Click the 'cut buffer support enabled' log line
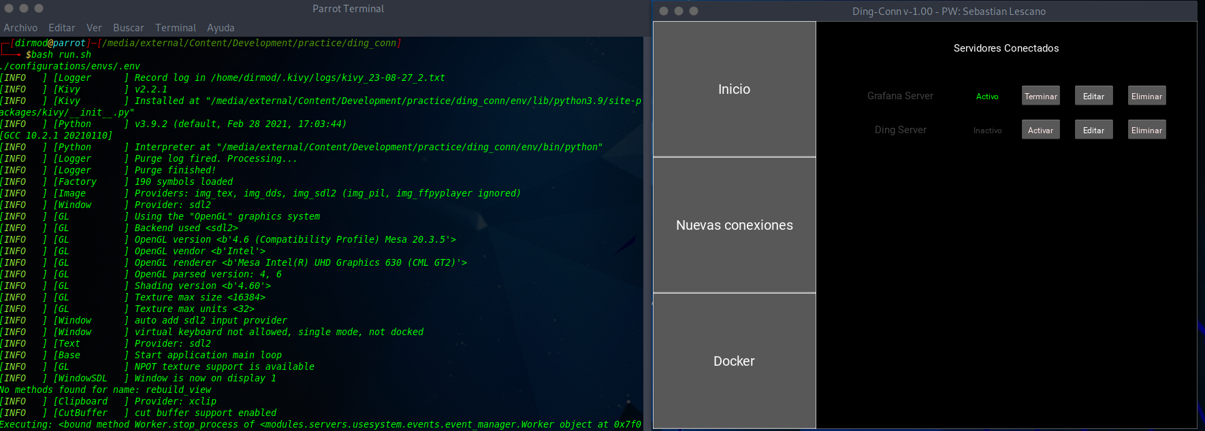 click(206, 413)
